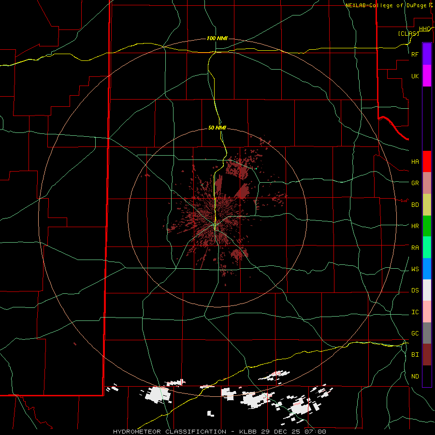Click the 50 NMI range ring label
This screenshot has height=435, width=435.
217,128
